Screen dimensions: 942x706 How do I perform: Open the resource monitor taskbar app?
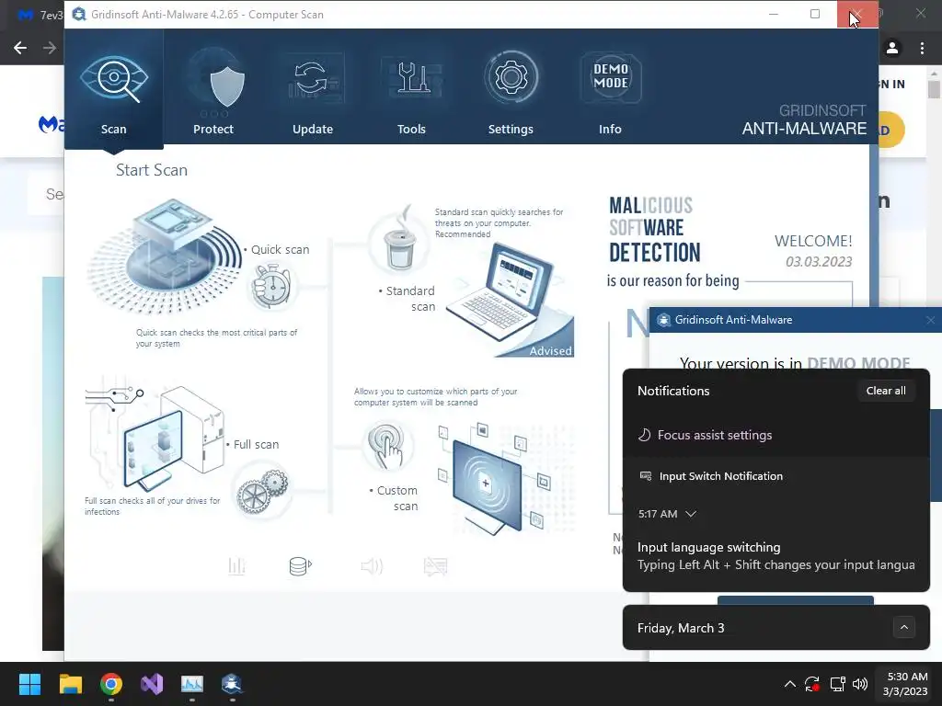tap(192, 684)
